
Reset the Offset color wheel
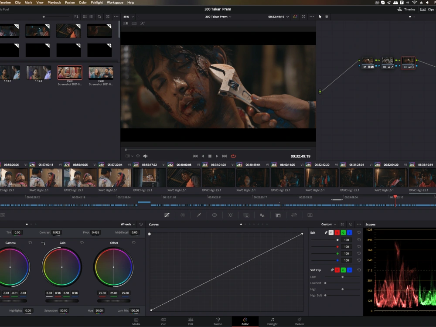pyautogui.click(x=134, y=243)
